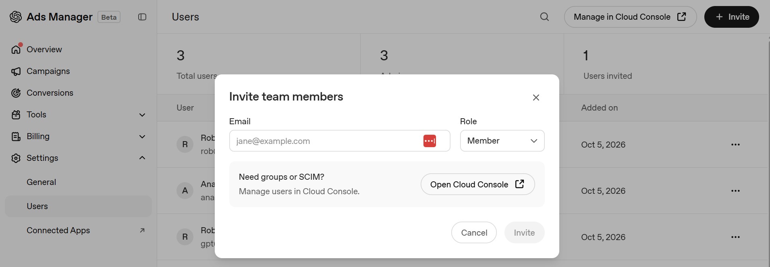770x267 pixels.
Task: Click the Billing icon in sidebar
Action: click(16, 136)
